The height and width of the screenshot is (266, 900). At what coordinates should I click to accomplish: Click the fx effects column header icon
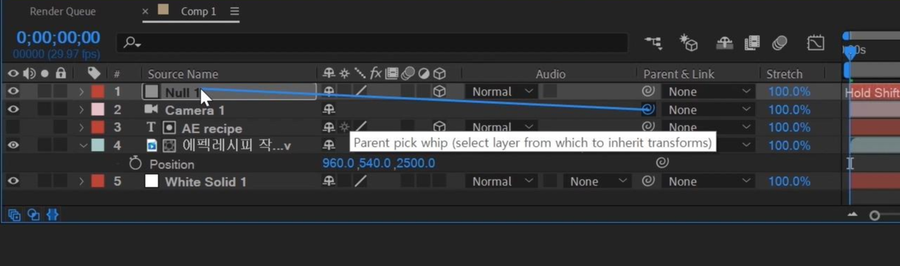[376, 73]
